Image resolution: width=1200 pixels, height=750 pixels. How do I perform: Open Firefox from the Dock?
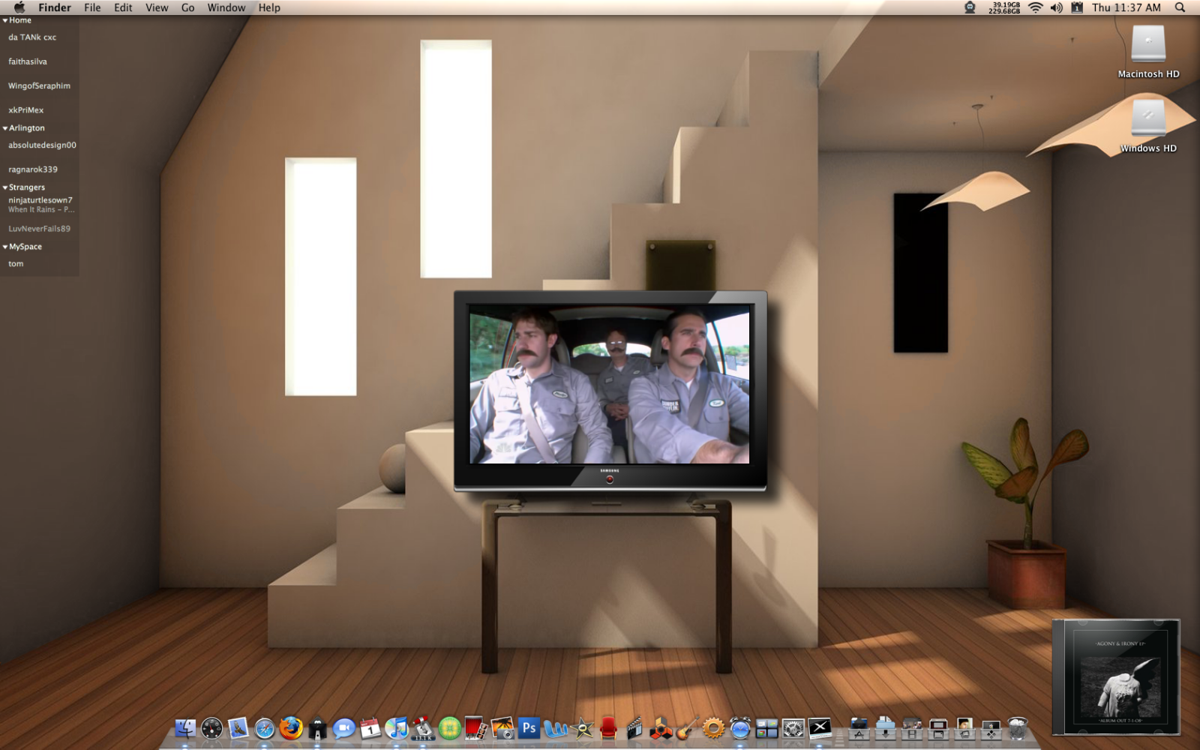point(291,727)
